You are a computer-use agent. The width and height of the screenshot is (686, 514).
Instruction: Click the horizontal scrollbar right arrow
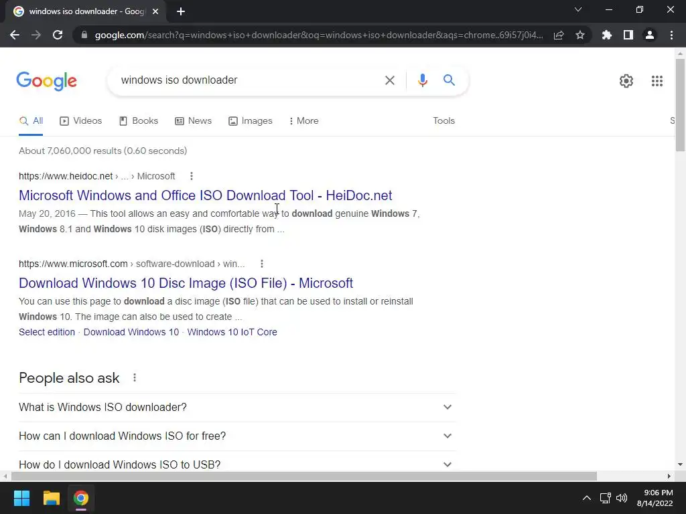pyautogui.click(x=669, y=476)
